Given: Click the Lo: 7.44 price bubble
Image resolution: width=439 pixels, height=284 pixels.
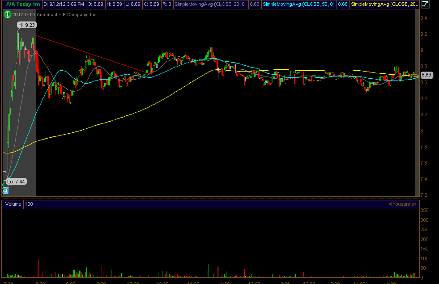Looking at the screenshot, I should [16, 182].
